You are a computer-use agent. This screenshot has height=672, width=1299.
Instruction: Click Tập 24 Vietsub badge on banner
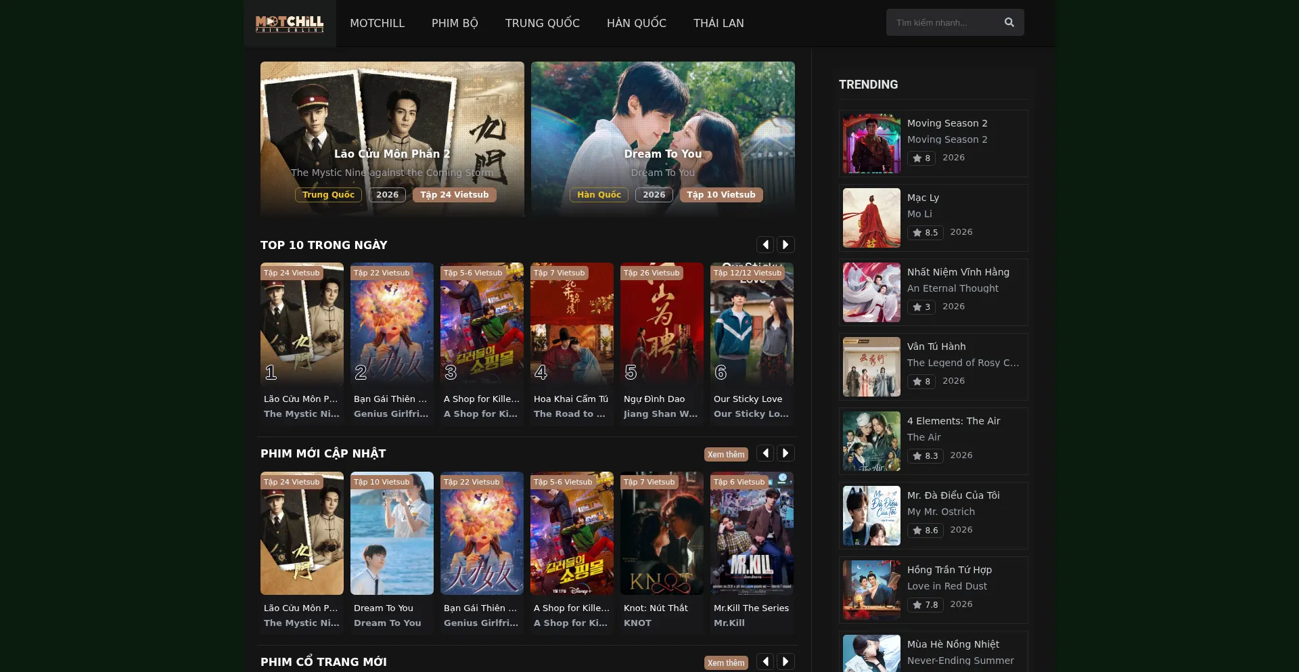coord(455,195)
